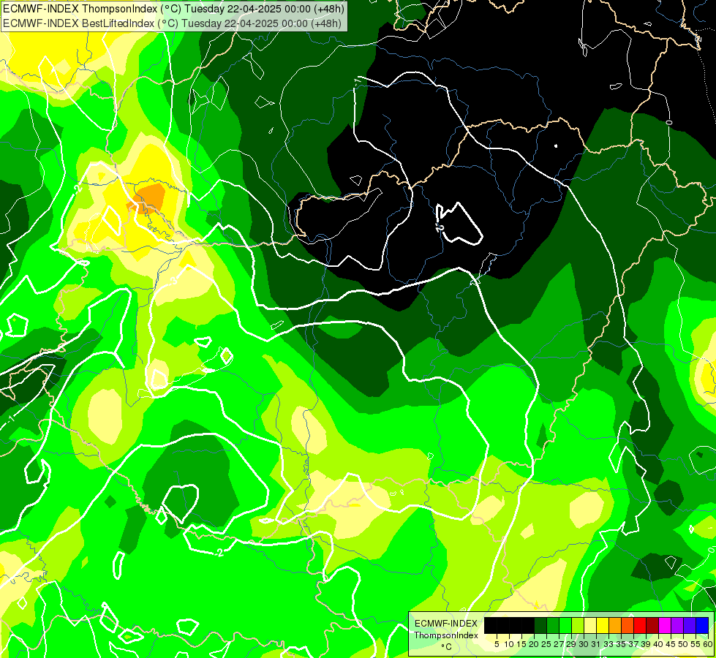716x658 pixels.
Task: Click legend scale value 10
Action: click(509, 644)
